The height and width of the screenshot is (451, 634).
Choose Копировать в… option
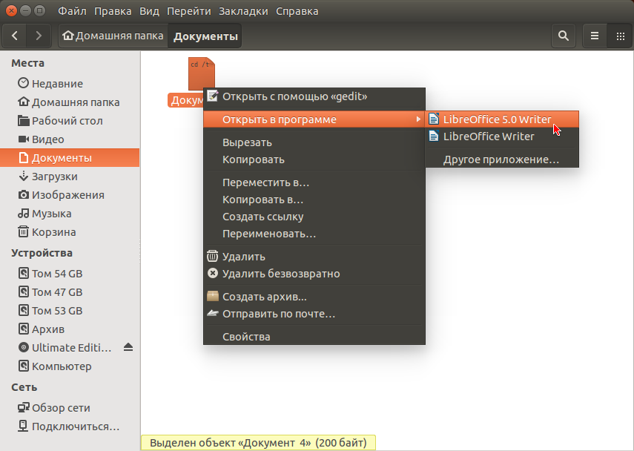314,200
